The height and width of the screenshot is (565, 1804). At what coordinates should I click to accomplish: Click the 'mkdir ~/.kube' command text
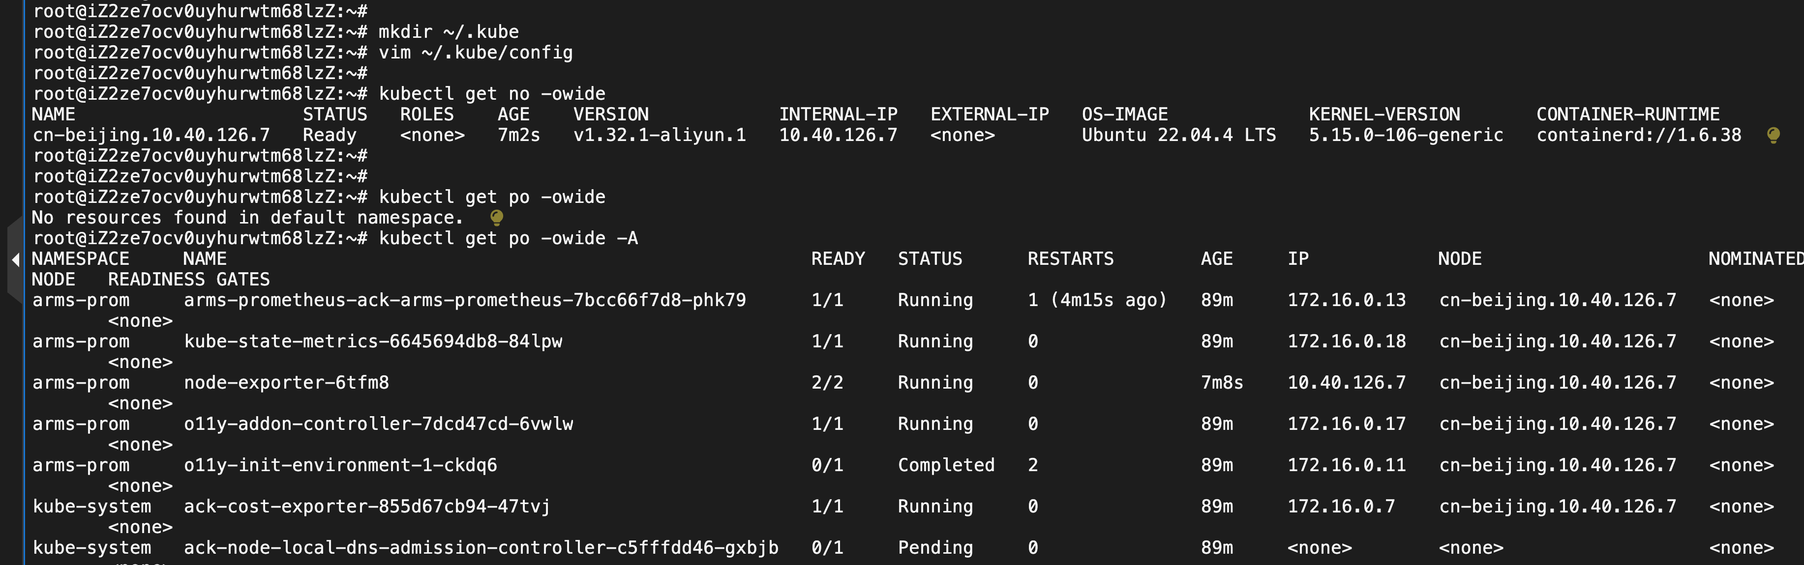[x=448, y=32]
